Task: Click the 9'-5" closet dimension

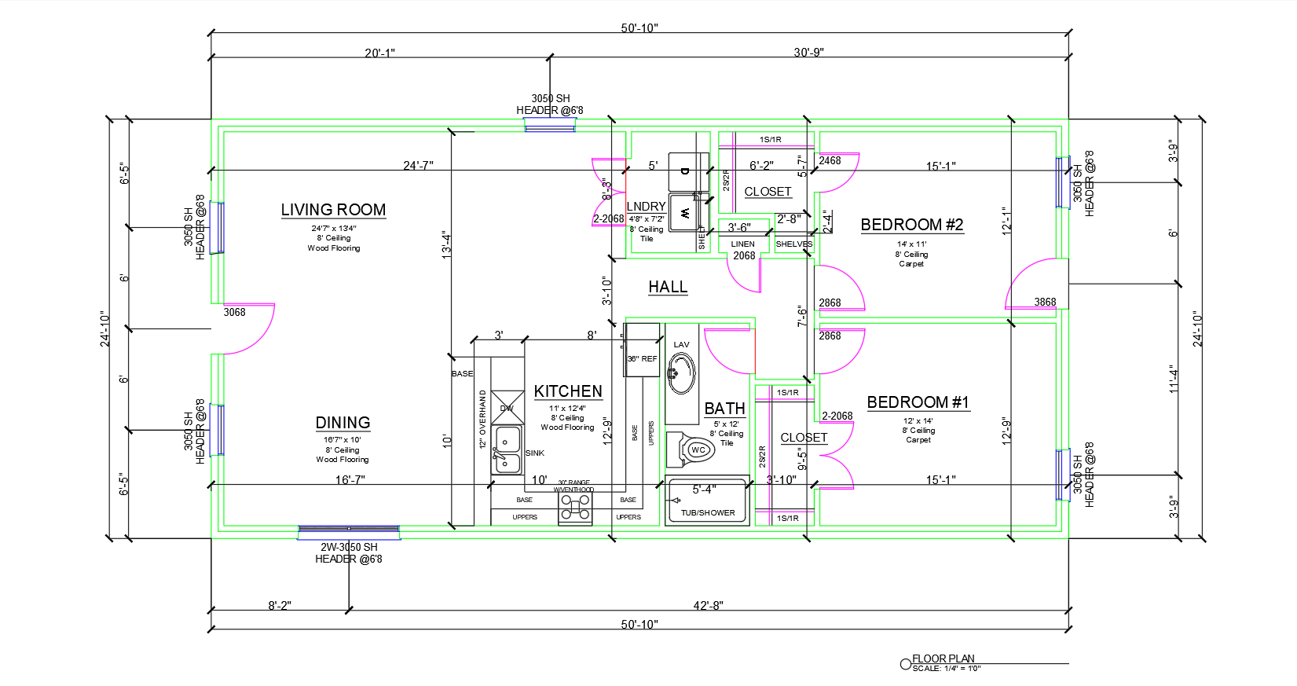Action: (802, 459)
